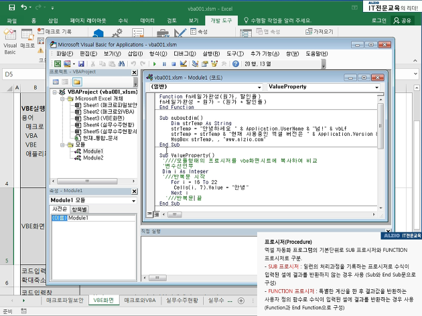Open VBA Help question mark icon

[236, 64]
